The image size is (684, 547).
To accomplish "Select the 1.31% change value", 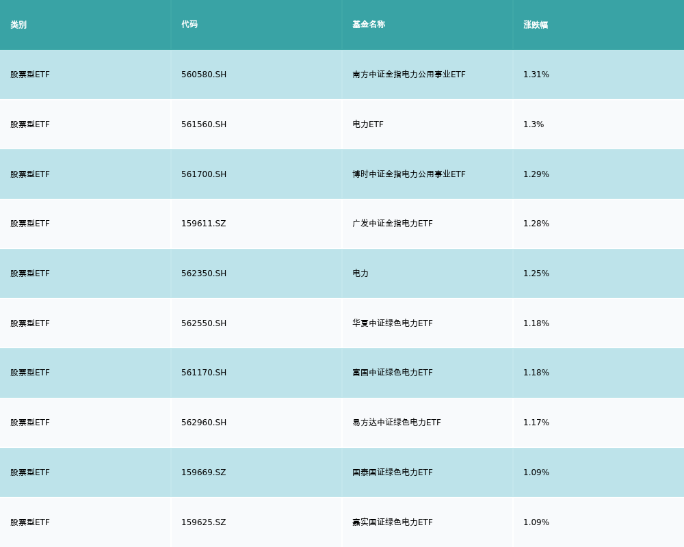I will (x=536, y=75).
